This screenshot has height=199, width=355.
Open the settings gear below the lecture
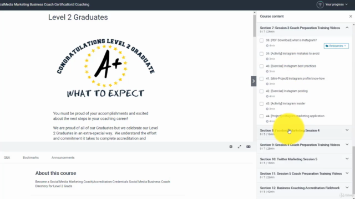(x=231, y=146)
